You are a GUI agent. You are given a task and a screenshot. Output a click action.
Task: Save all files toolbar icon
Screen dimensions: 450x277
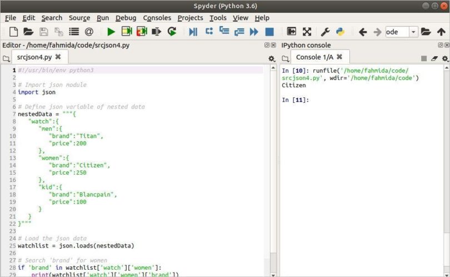(58, 32)
